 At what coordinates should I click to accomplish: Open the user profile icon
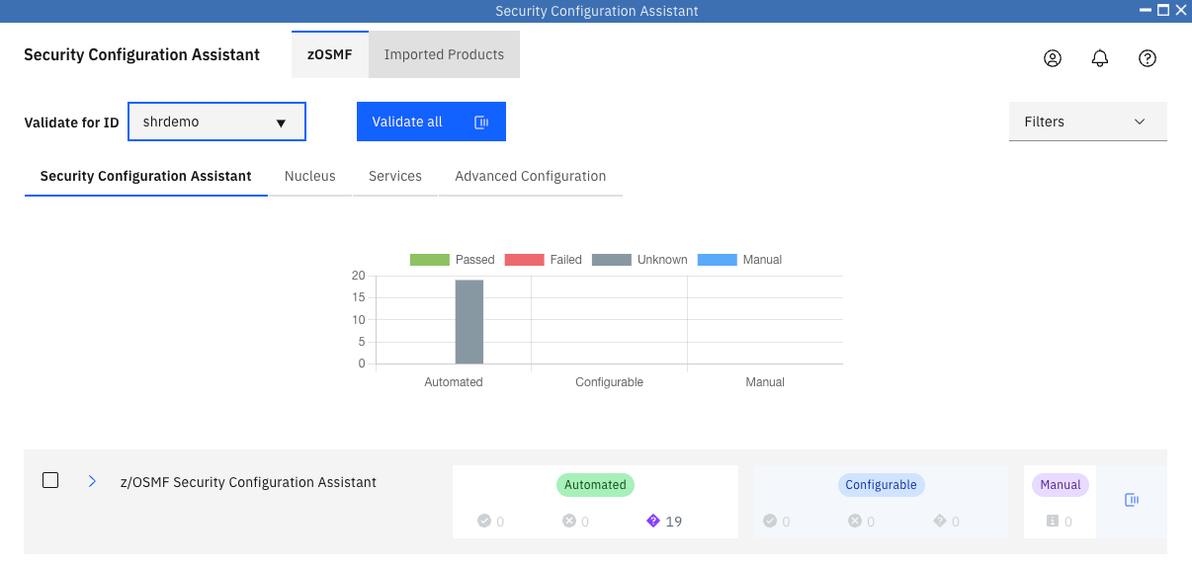point(1053,58)
